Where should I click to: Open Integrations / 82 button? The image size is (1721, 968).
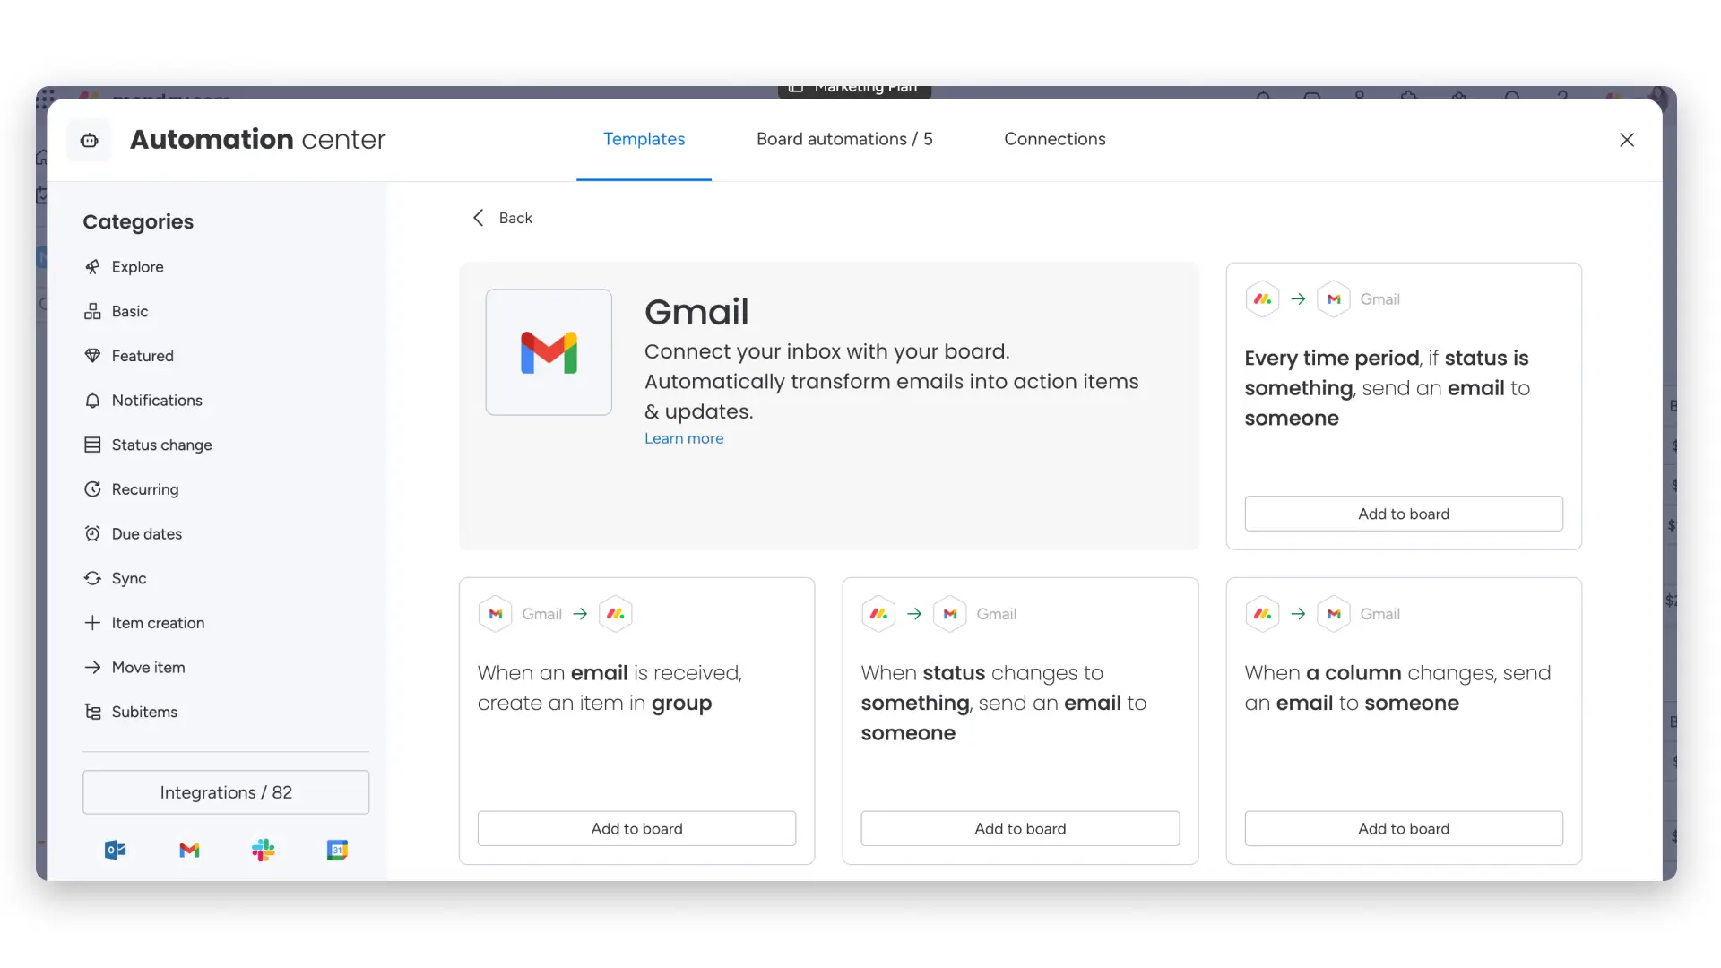tap(226, 792)
